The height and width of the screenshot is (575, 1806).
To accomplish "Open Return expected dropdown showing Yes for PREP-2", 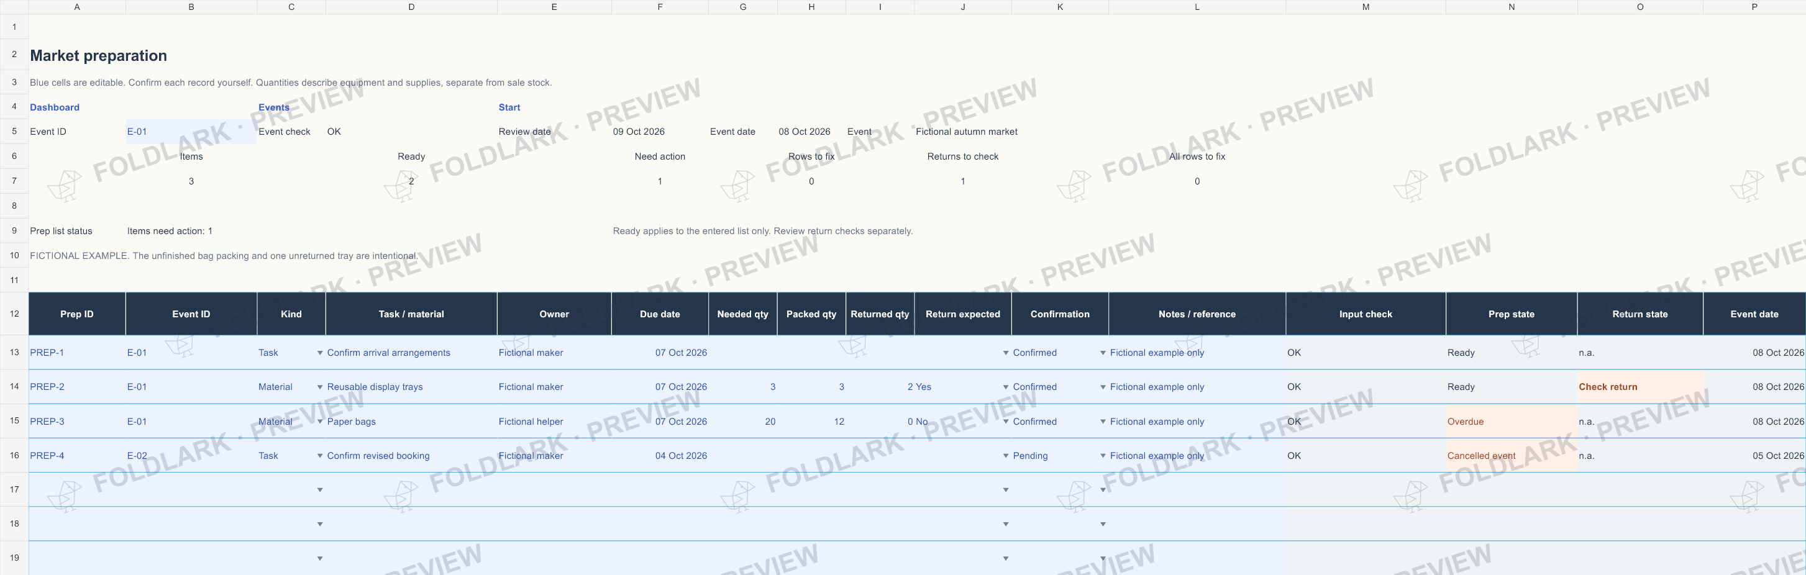I will pyautogui.click(x=1005, y=387).
